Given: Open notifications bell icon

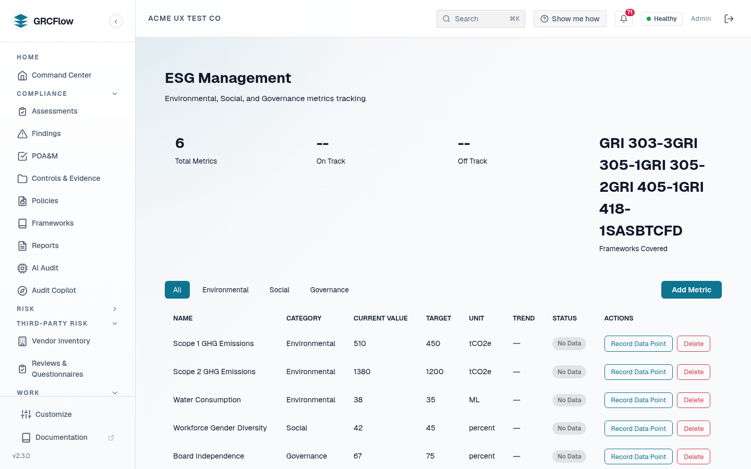Looking at the screenshot, I should click(624, 19).
